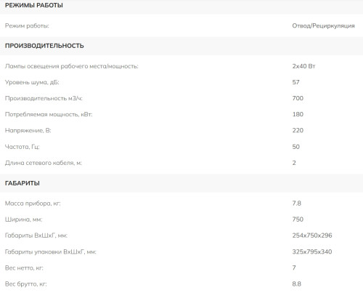Select the performance value 700
363x306 pixels.
pyautogui.click(x=298, y=98)
